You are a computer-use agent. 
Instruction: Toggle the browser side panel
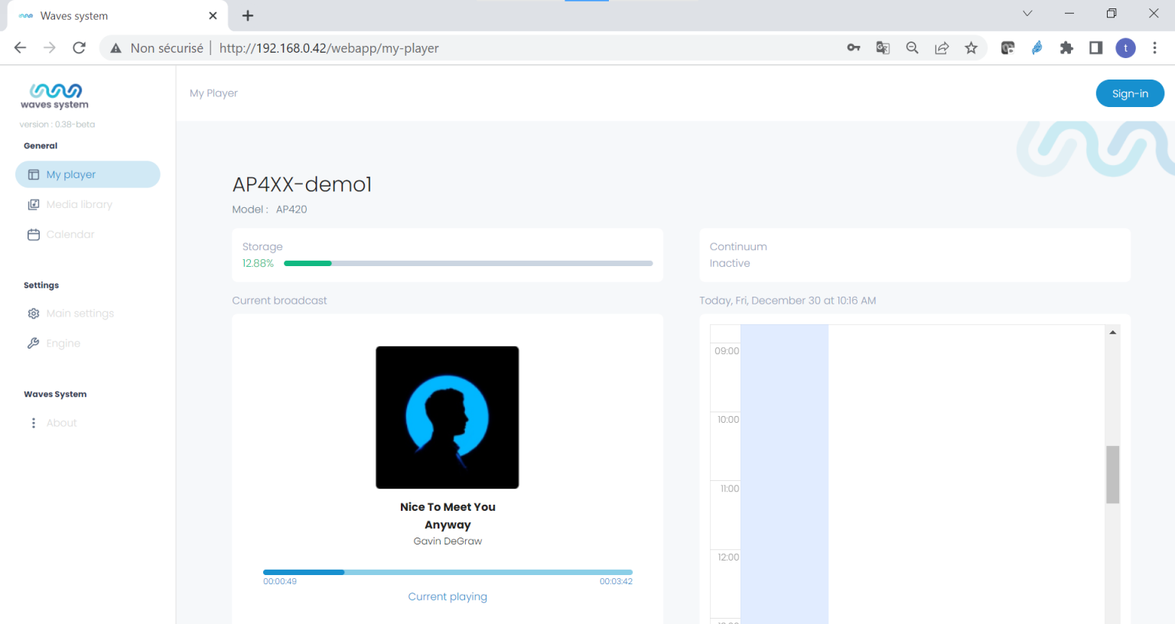coord(1095,48)
